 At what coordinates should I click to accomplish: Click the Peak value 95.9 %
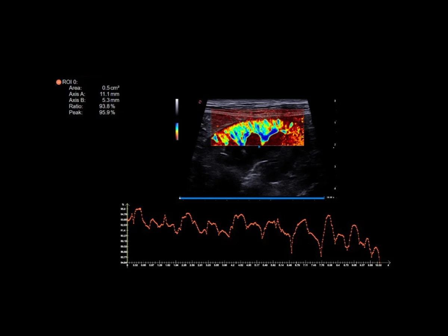tap(107, 112)
